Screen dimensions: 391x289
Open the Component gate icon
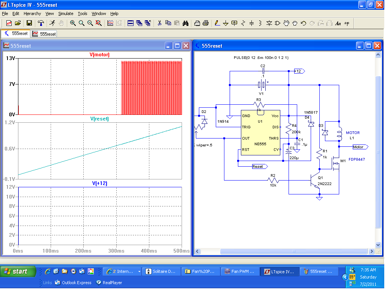coord(278,23)
